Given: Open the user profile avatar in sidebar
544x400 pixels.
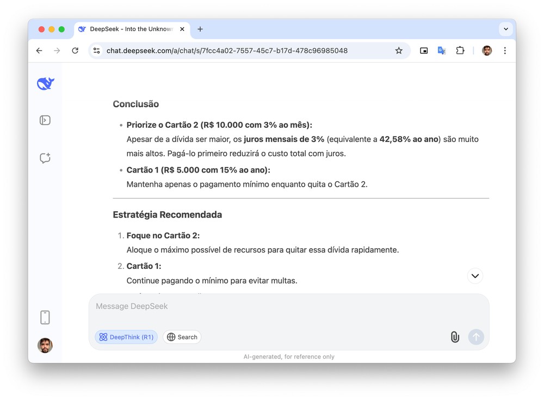Looking at the screenshot, I should 45,345.
